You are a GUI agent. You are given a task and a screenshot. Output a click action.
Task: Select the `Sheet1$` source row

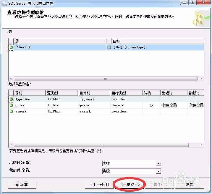60,47
